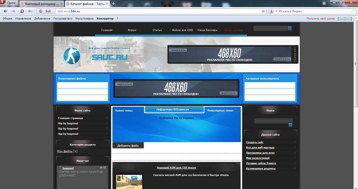Open the ? help menu
358x189 pixels.
(x=117, y=19)
